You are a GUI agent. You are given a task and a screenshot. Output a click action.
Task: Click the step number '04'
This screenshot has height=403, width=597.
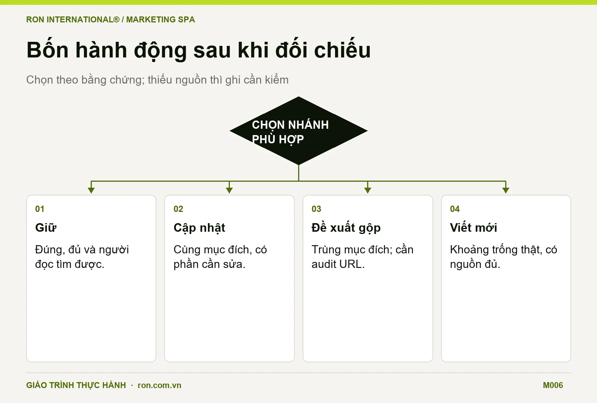tap(455, 209)
